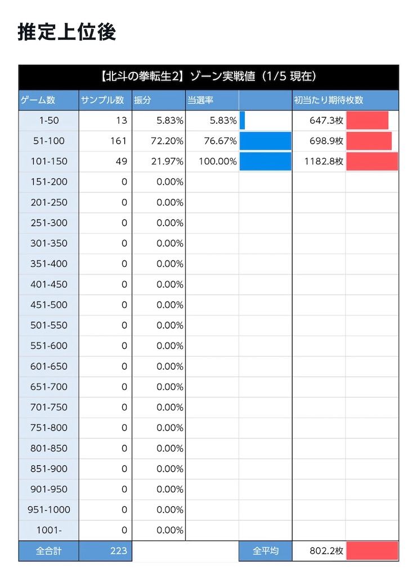This screenshot has width=418, height=576.
Task: Select the 698.9枚 expected value cell
Action: 319,141
